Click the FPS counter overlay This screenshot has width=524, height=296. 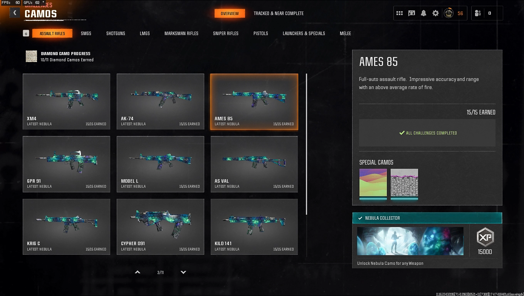tap(11, 3)
